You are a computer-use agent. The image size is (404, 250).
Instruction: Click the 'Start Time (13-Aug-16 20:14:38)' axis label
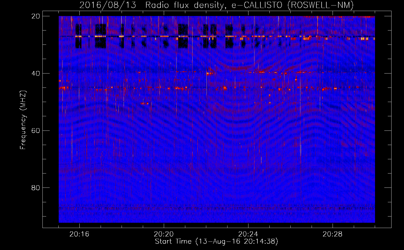pos(216,241)
